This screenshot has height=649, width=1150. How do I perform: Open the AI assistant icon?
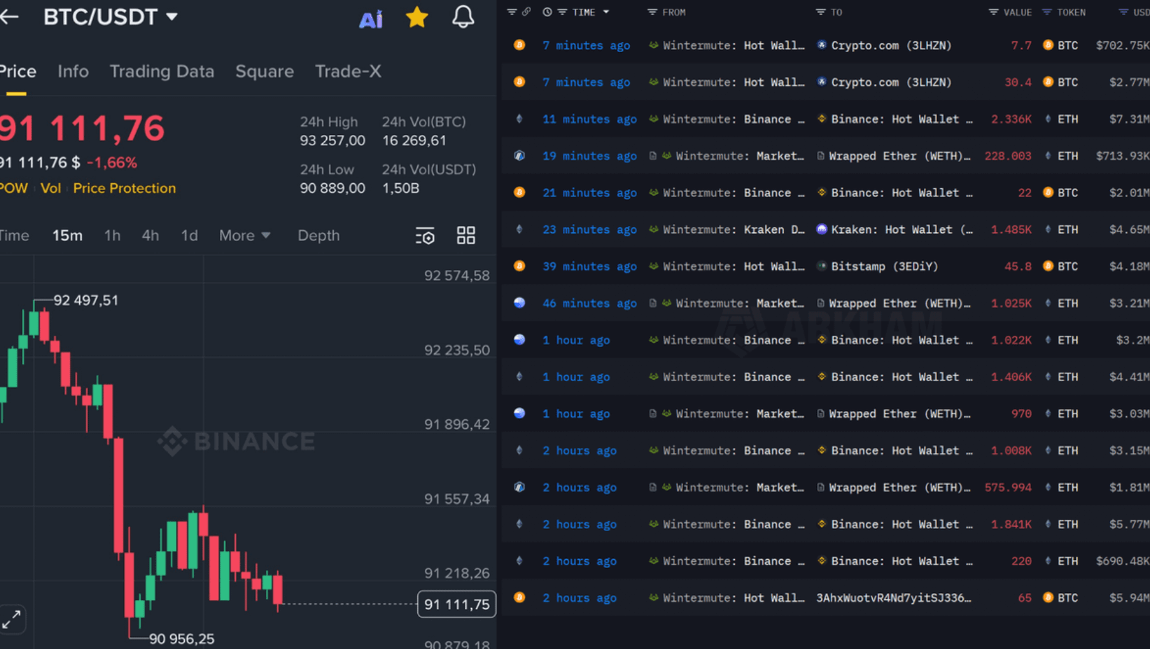(x=371, y=19)
